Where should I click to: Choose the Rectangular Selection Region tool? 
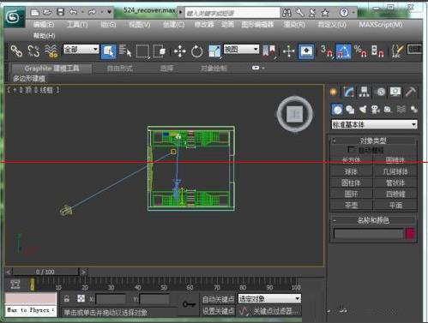pos(142,51)
